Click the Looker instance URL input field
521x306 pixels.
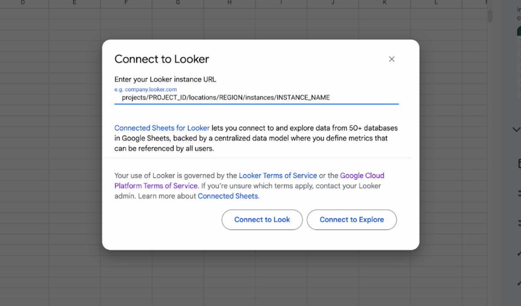[x=256, y=98]
